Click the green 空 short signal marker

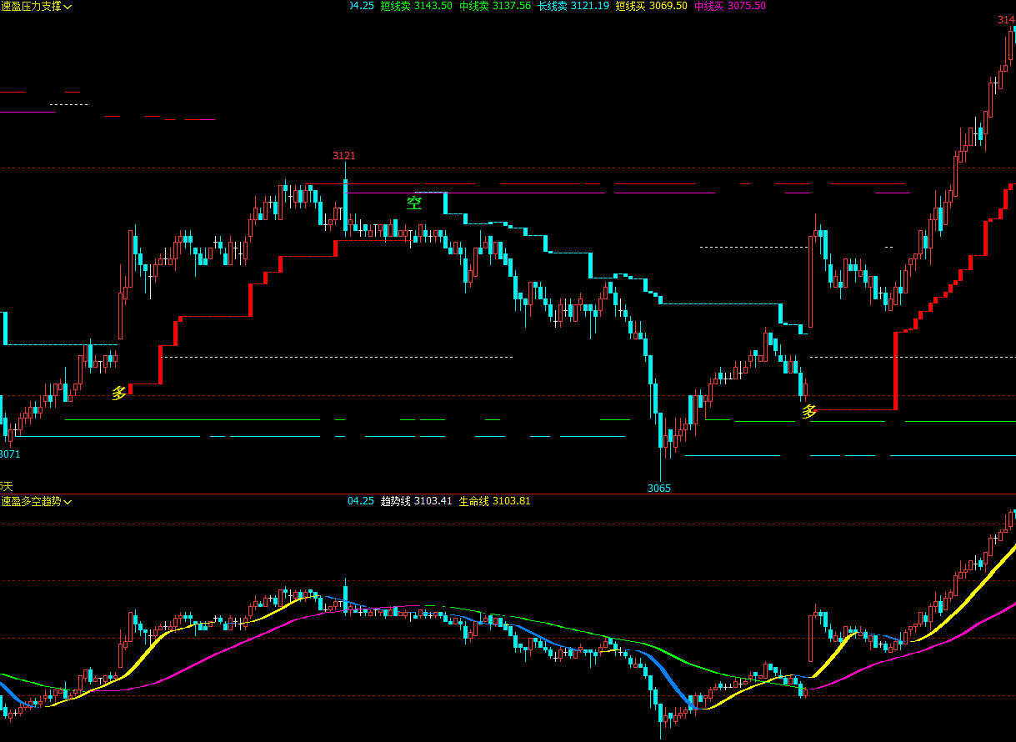click(414, 203)
